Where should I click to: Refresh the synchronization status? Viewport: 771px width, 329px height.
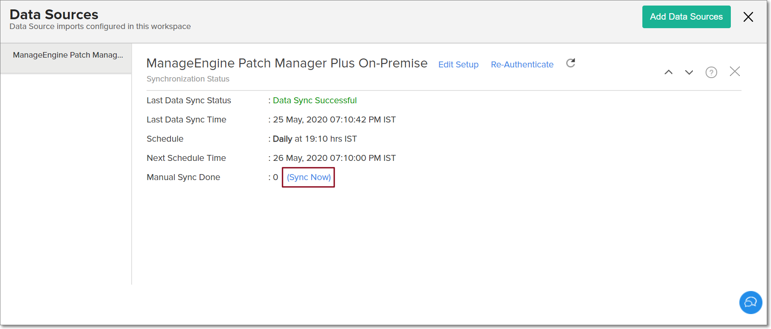[x=571, y=63]
